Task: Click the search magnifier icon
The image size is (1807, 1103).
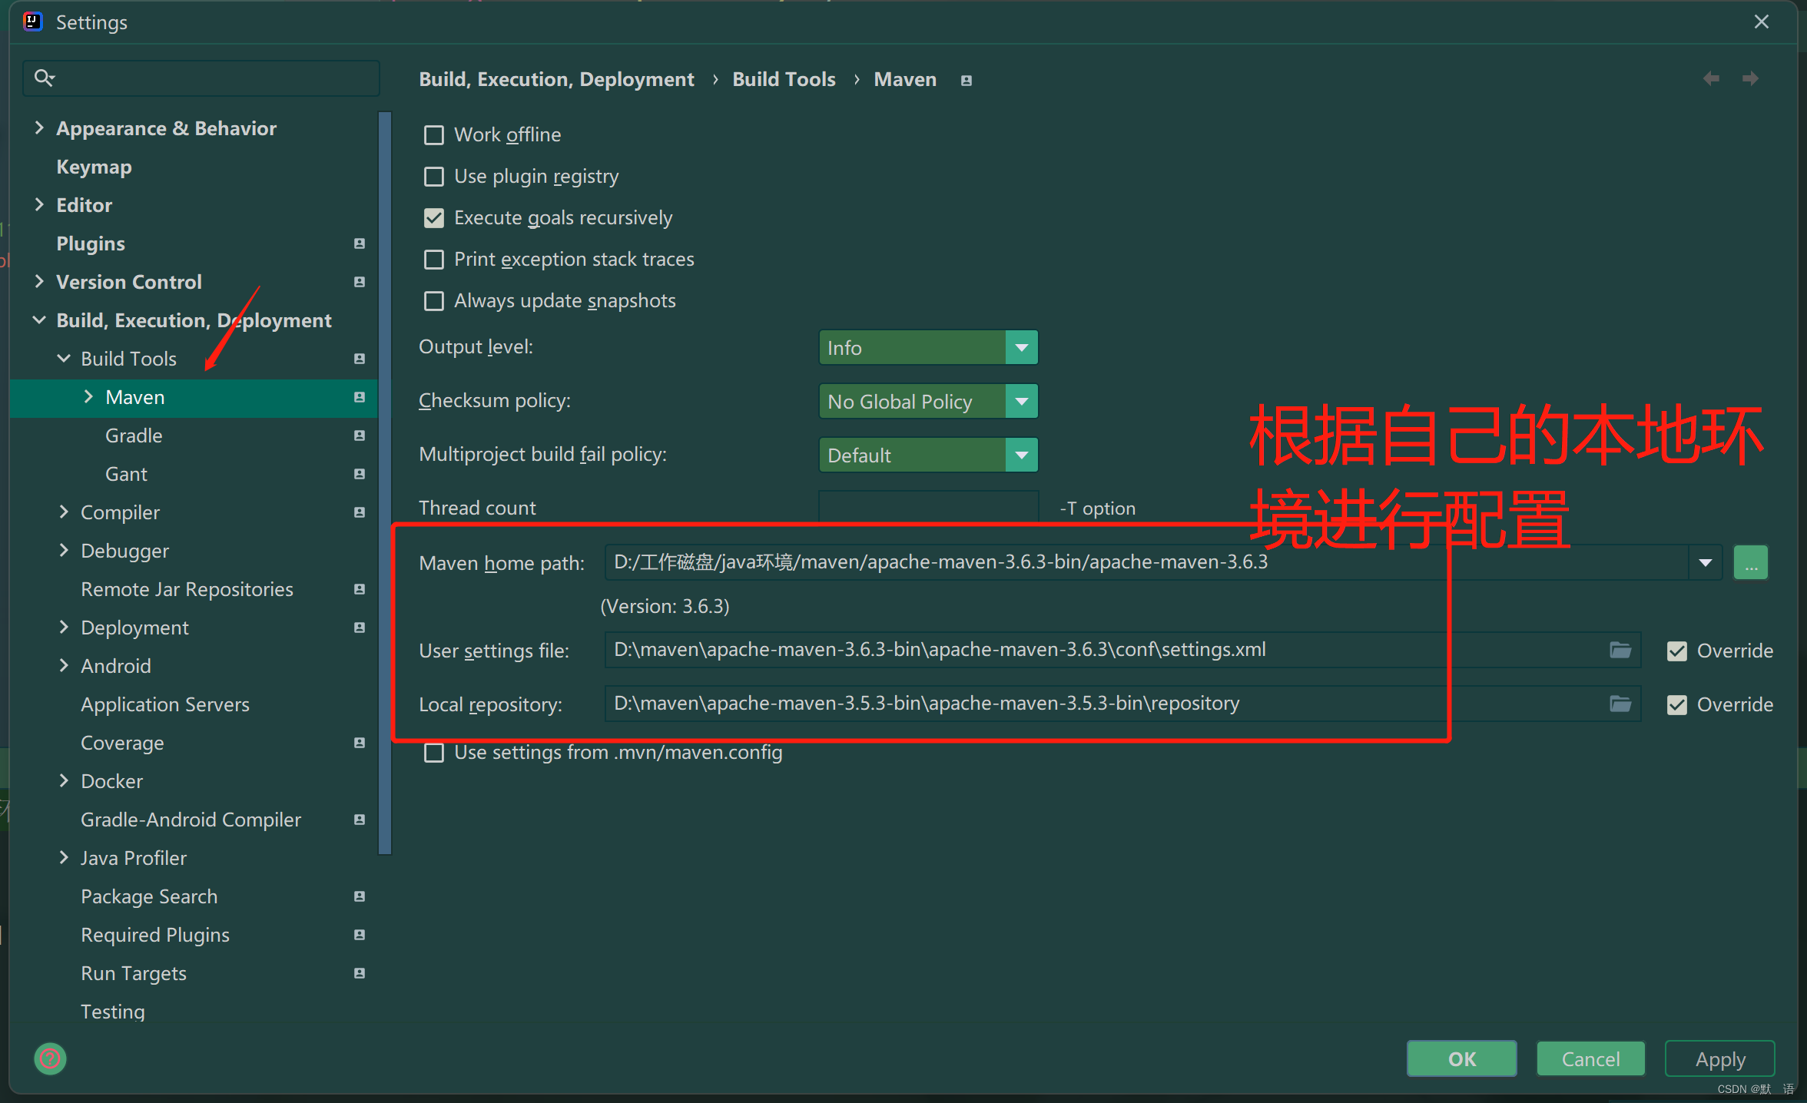Action: [45, 78]
